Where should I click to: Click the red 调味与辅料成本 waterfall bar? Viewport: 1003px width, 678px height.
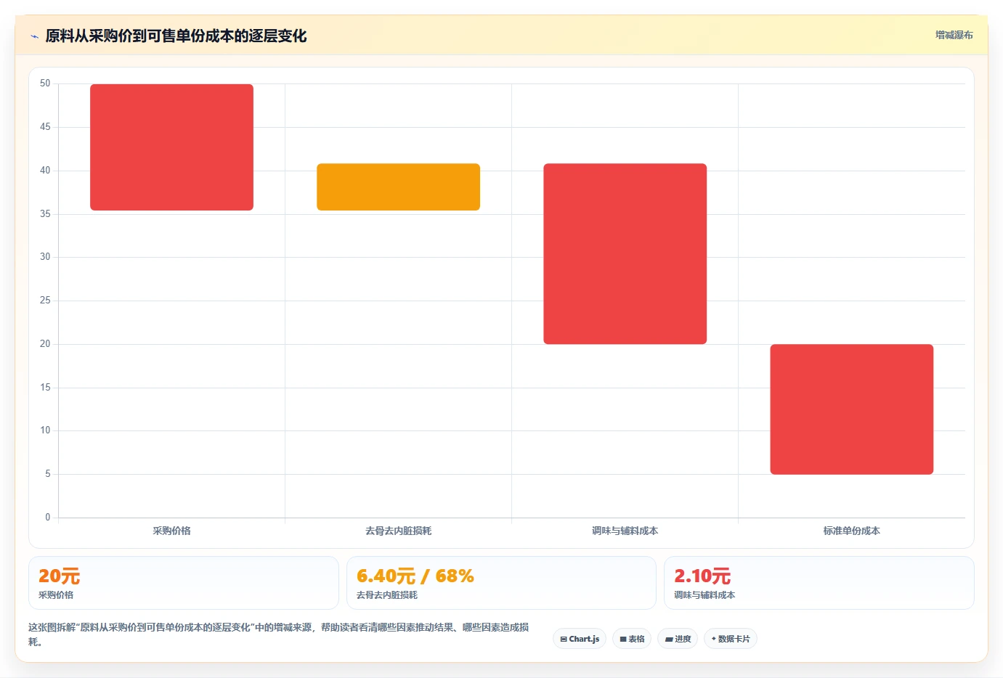pos(625,253)
